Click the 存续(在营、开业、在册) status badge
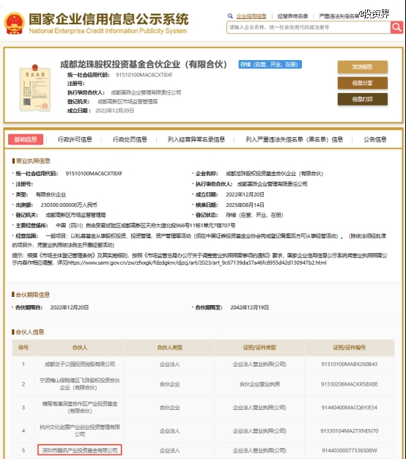The image size is (406, 459). coord(270,65)
